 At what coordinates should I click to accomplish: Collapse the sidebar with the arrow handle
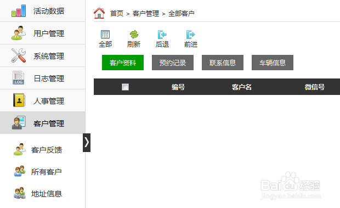tap(87, 143)
